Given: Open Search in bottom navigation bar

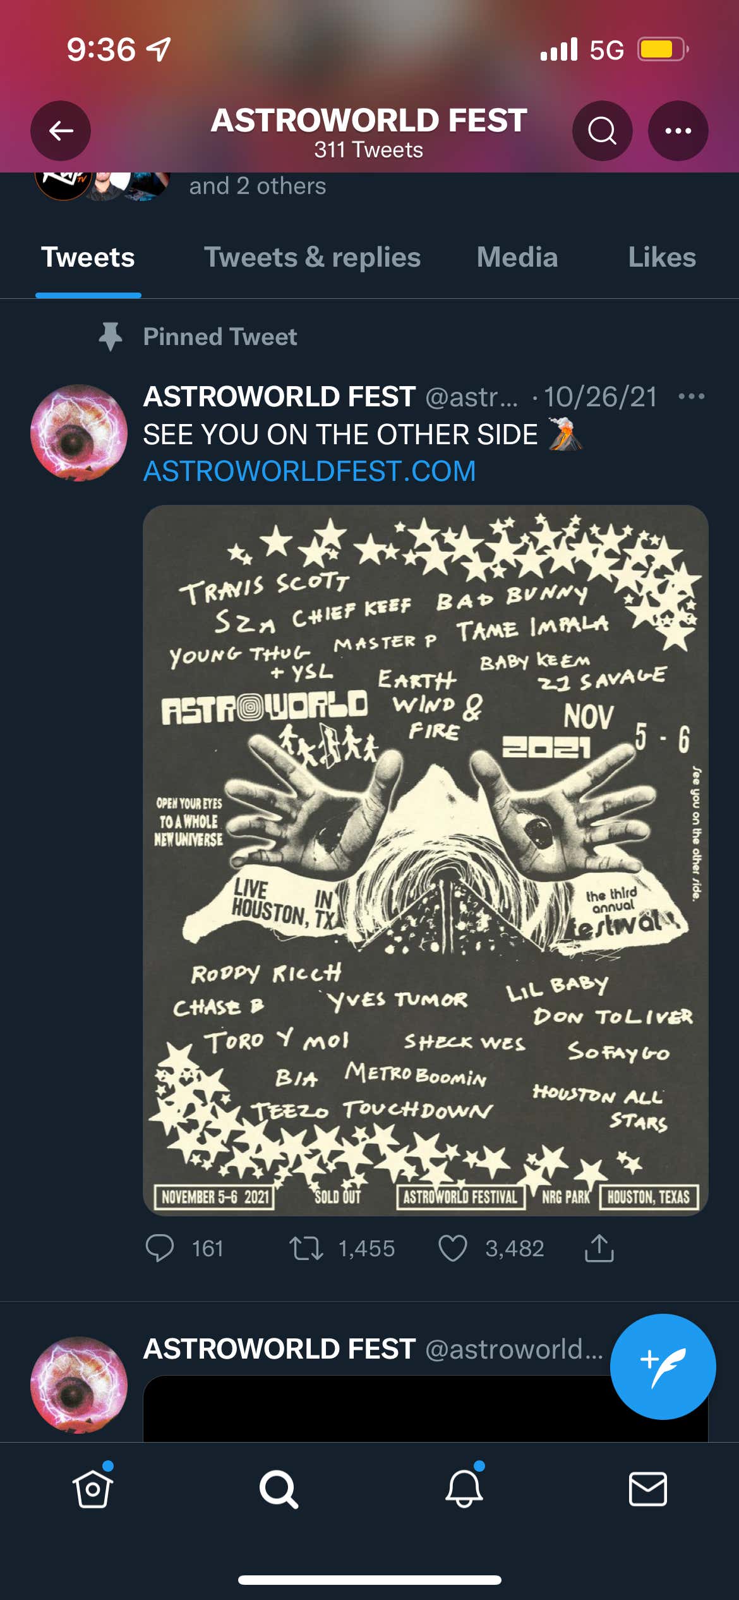Looking at the screenshot, I should pyautogui.click(x=278, y=1489).
